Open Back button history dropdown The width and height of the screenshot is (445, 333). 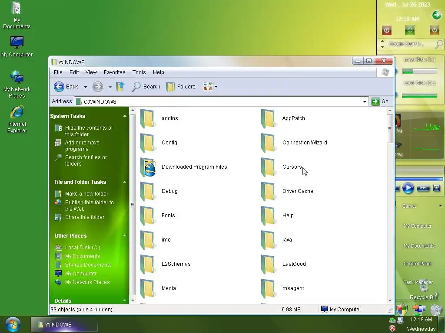click(x=85, y=87)
